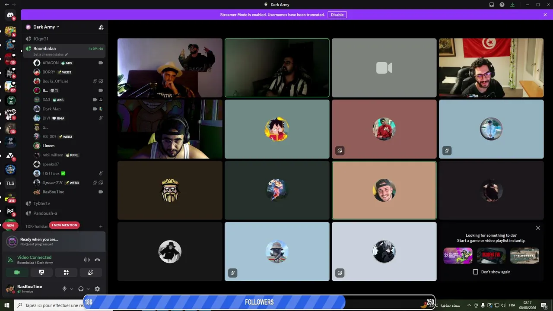Launch the Resident Evil suggestion thumbnail

(491, 256)
